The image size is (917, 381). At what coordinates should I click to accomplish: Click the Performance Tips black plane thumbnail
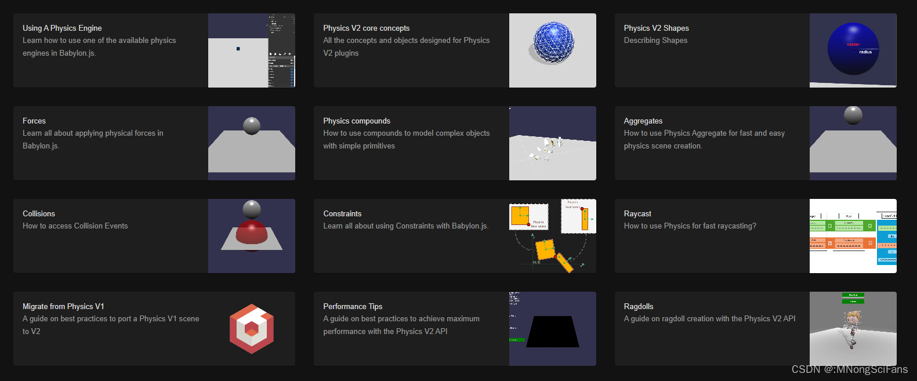click(552, 329)
